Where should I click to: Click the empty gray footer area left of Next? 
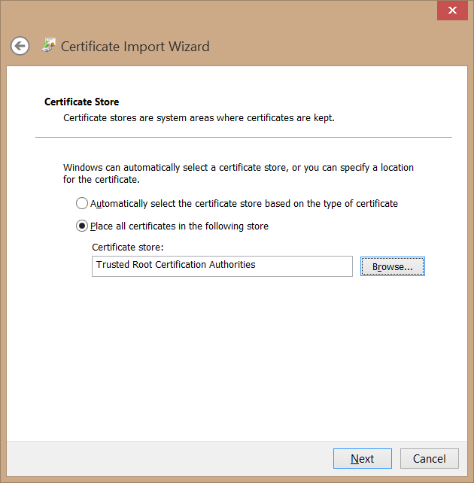click(166, 459)
